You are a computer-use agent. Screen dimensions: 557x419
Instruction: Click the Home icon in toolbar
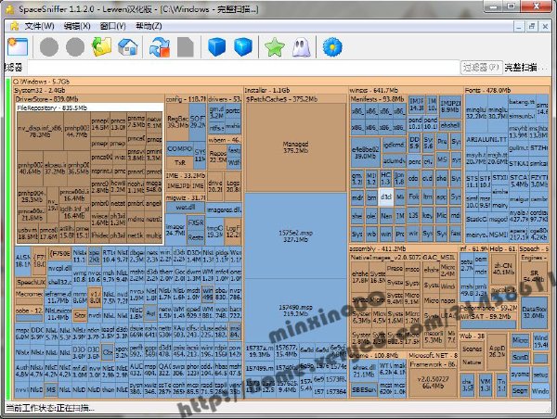point(127,47)
